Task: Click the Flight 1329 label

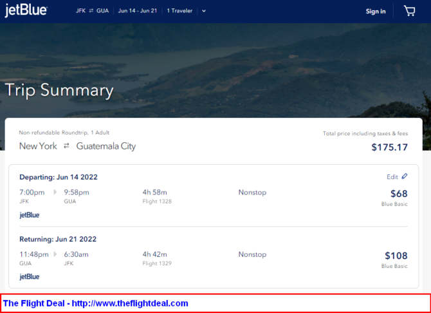Action: 157,263
